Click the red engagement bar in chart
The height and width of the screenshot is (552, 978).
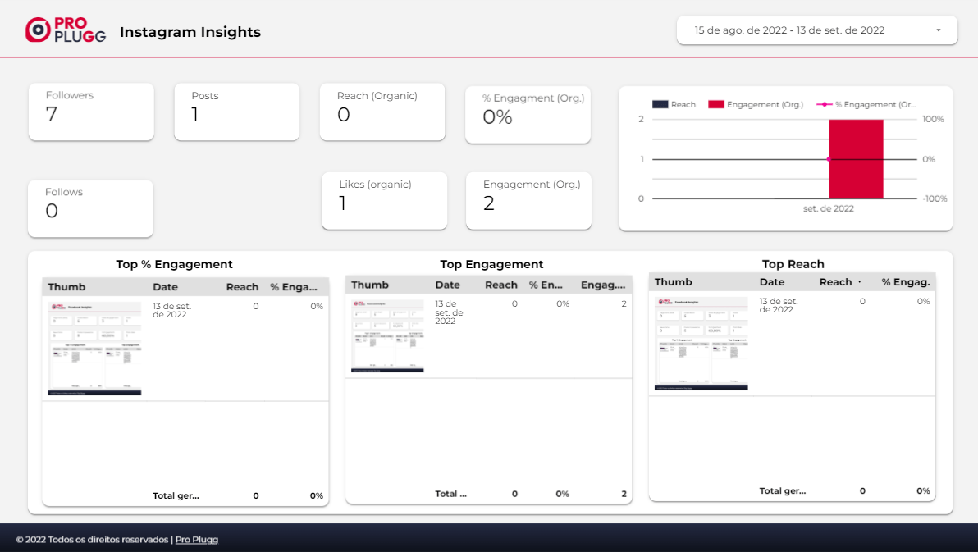pyautogui.click(x=856, y=159)
